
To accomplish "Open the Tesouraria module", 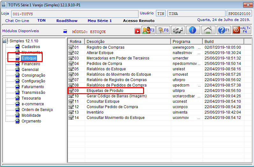I will [31, 98].
